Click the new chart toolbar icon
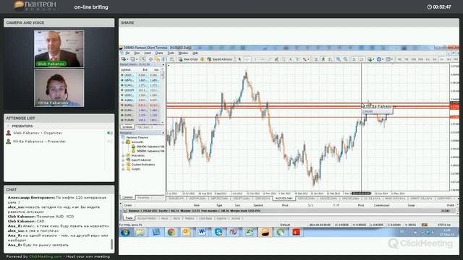Image resolution: width=463 pixels, height=260 pixels. click(124, 59)
